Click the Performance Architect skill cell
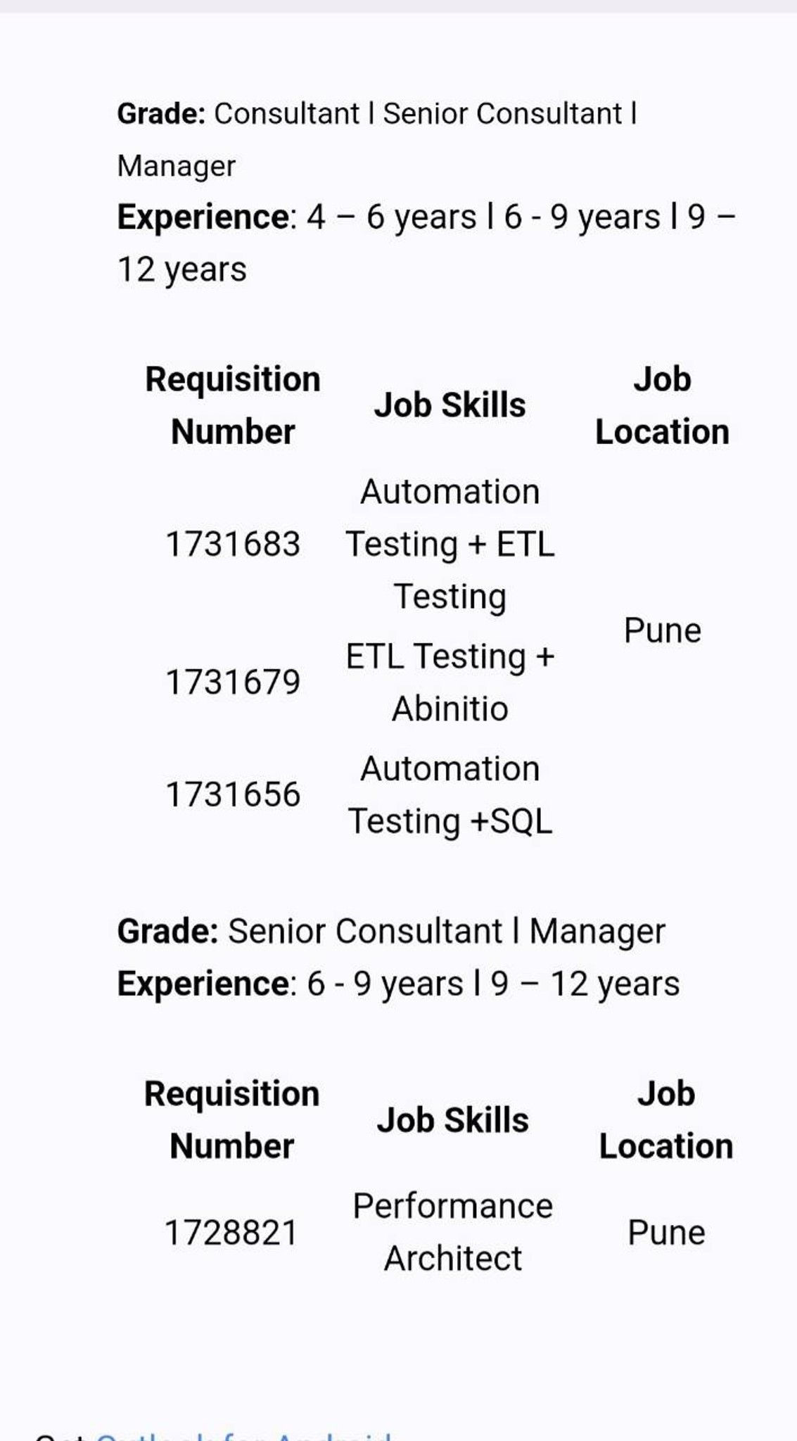Image resolution: width=797 pixels, height=1441 pixels. 453,1232
